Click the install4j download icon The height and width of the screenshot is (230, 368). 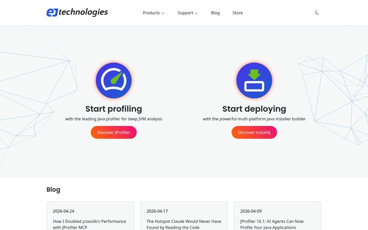click(x=254, y=80)
